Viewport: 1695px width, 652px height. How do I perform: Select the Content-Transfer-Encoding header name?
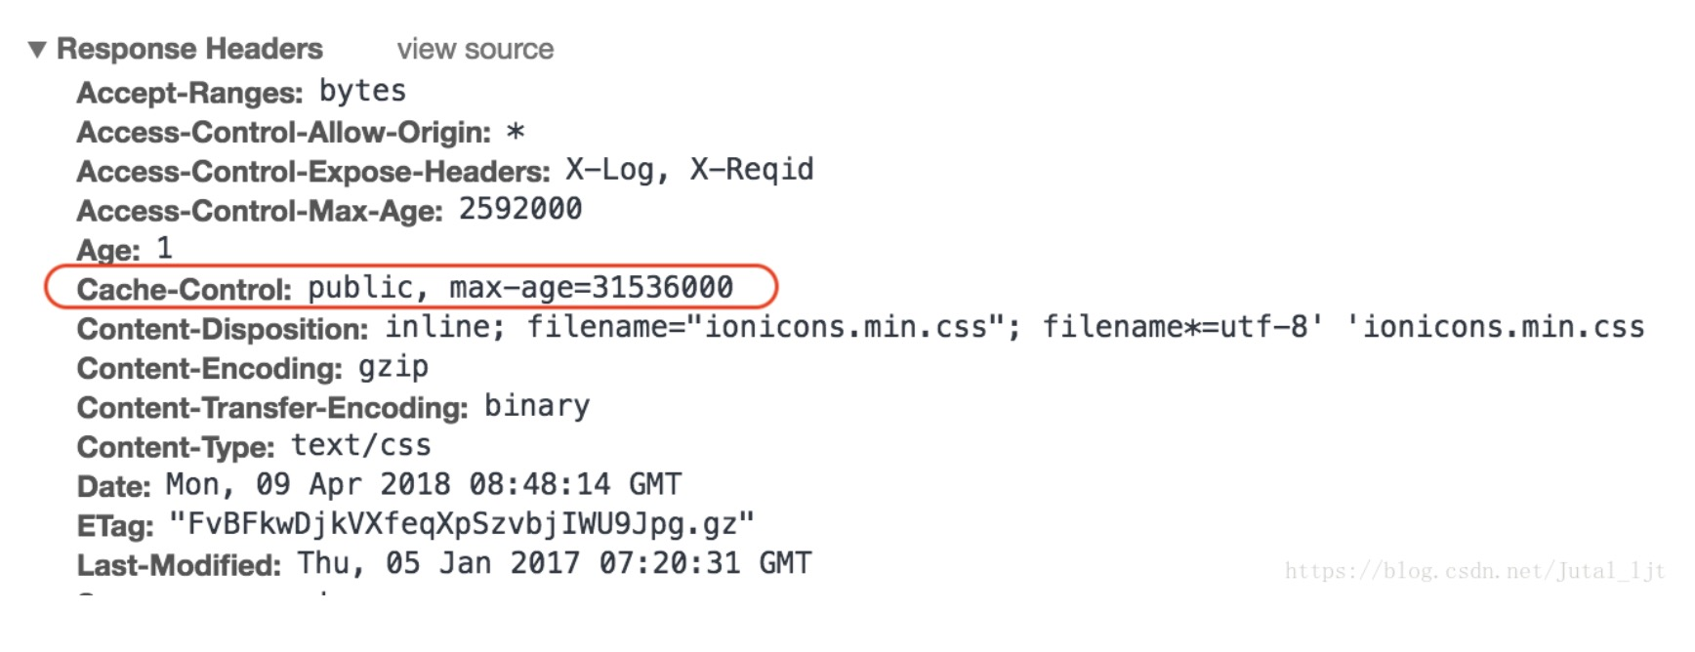pyautogui.click(x=271, y=408)
